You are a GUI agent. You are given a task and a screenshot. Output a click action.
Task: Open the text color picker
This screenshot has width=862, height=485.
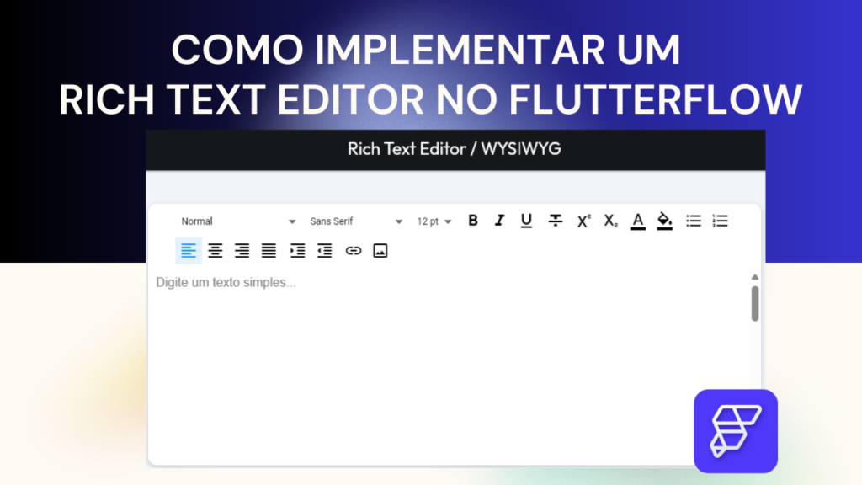tap(637, 221)
